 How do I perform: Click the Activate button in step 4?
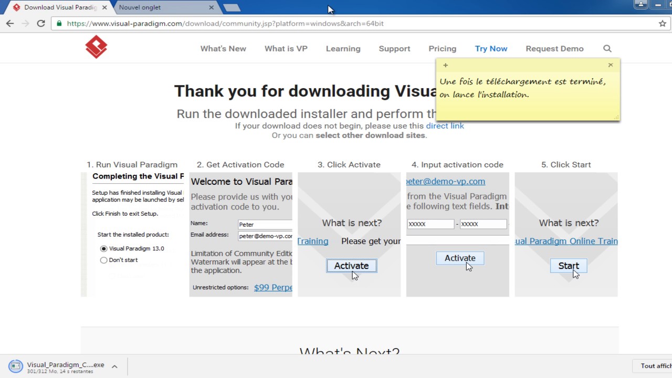coord(460,258)
